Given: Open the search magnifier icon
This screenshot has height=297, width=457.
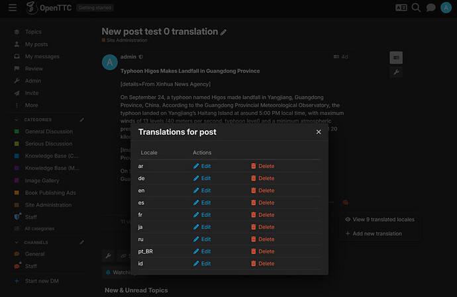Looking at the screenshot, I should tap(416, 7).
